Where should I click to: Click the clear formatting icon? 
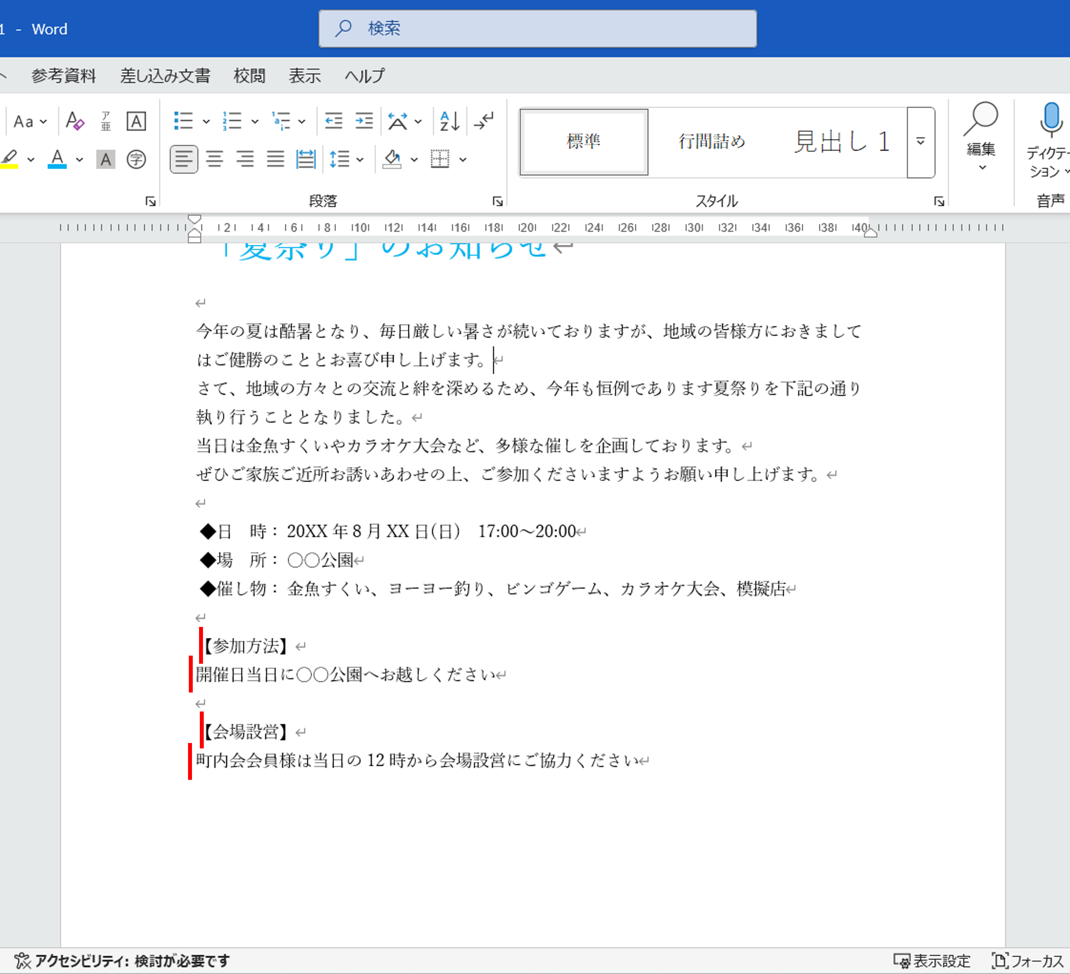pyautogui.click(x=75, y=121)
